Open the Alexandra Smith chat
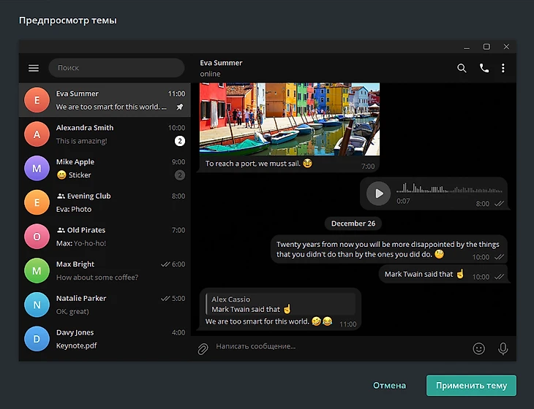 click(105, 134)
